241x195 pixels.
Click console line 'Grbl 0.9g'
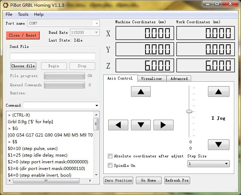pos(30,122)
